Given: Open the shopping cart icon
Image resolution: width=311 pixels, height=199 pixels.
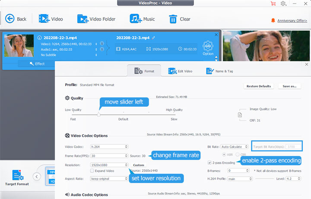Looking at the screenshot, I should [x=273, y=3].
